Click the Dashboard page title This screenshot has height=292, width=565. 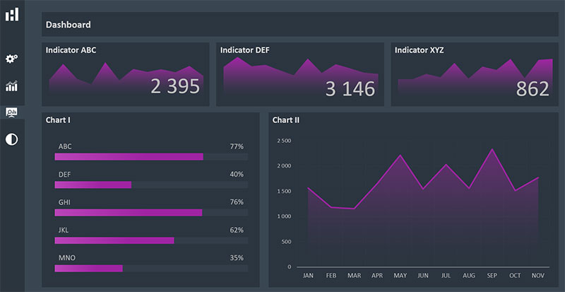(x=69, y=25)
